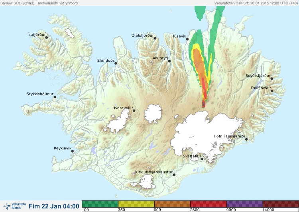The height and width of the screenshot is (212, 299).
Task: Click the Stykkishólmur label text
Action: tap(40, 94)
